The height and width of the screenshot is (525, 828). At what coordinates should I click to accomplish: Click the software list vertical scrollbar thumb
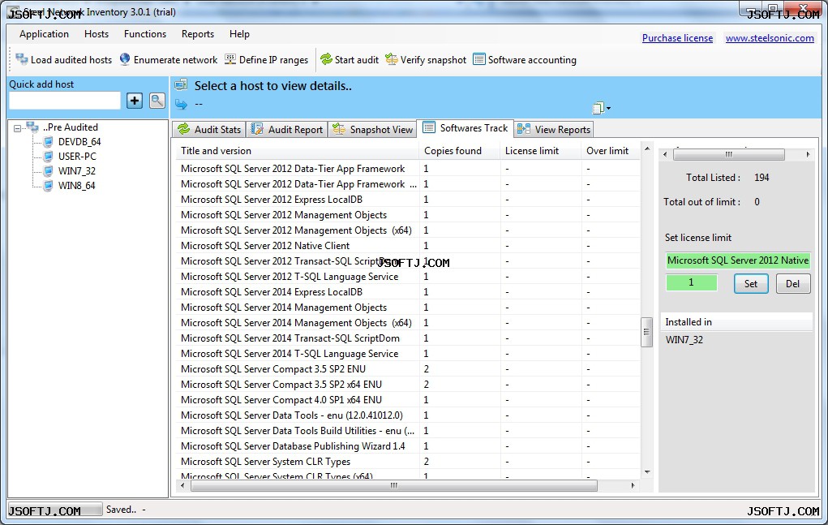click(646, 332)
